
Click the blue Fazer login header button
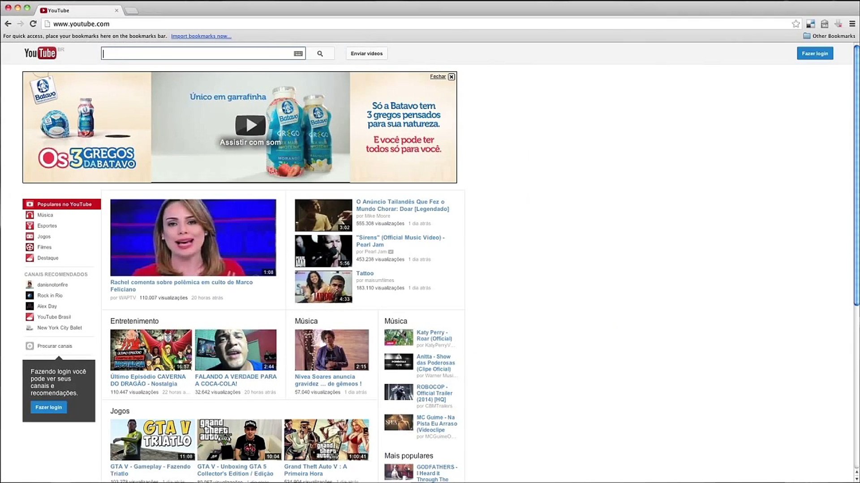815,54
